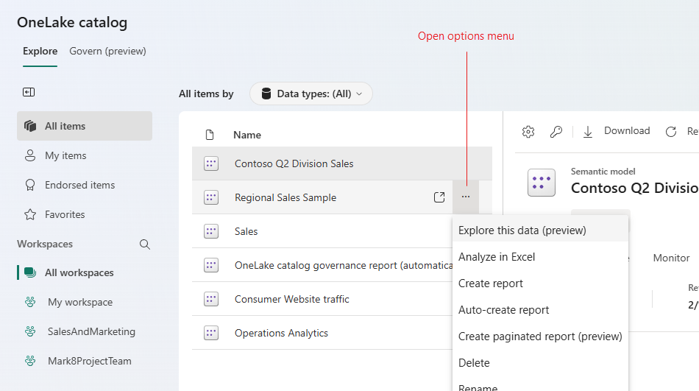Click the refresh icon in details toolbar
Viewport: 699px width, 391px height.
tap(670, 132)
